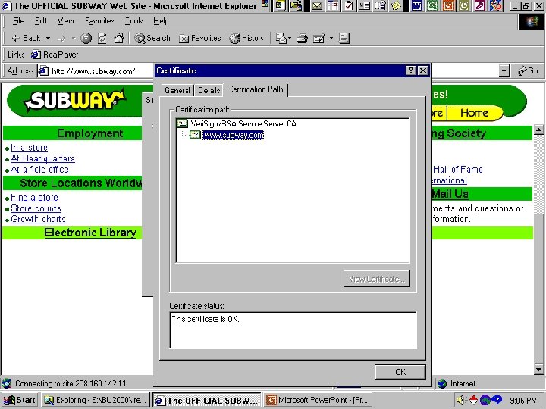Click the clock showing 9:06 PM

point(523,401)
